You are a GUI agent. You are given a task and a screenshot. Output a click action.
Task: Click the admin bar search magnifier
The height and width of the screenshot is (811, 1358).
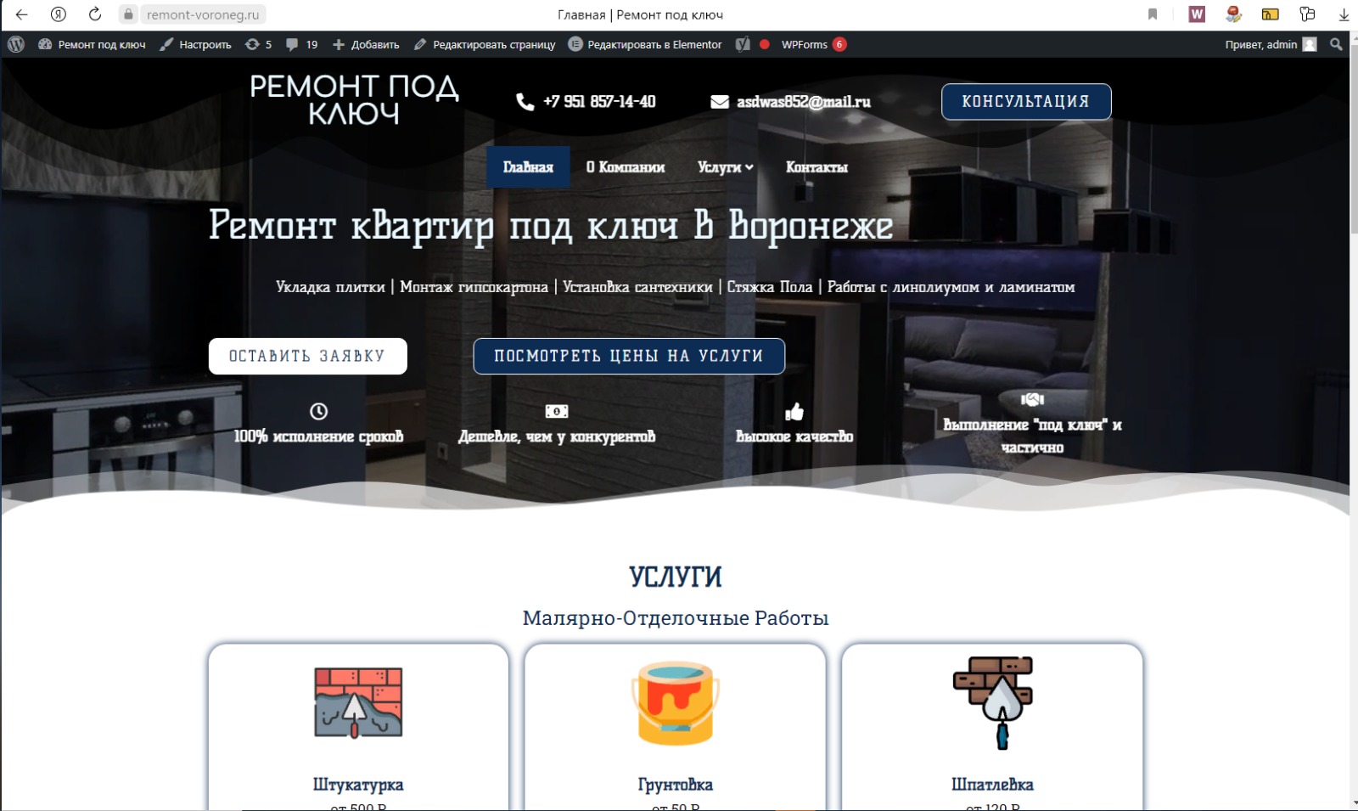point(1336,44)
